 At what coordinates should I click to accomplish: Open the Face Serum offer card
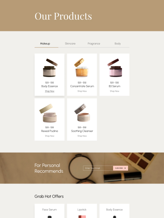[x=50, y=211]
